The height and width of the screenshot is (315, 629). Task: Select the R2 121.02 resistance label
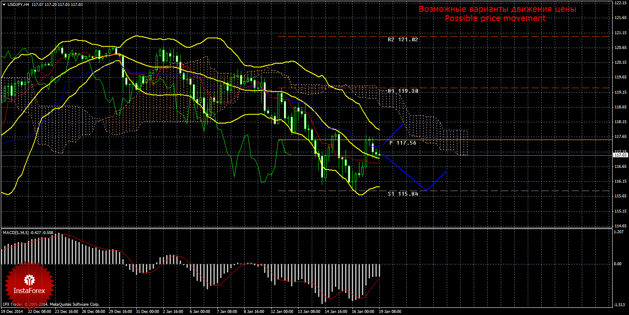(402, 39)
